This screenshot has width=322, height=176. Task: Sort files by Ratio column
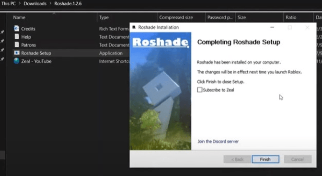[x=291, y=17]
